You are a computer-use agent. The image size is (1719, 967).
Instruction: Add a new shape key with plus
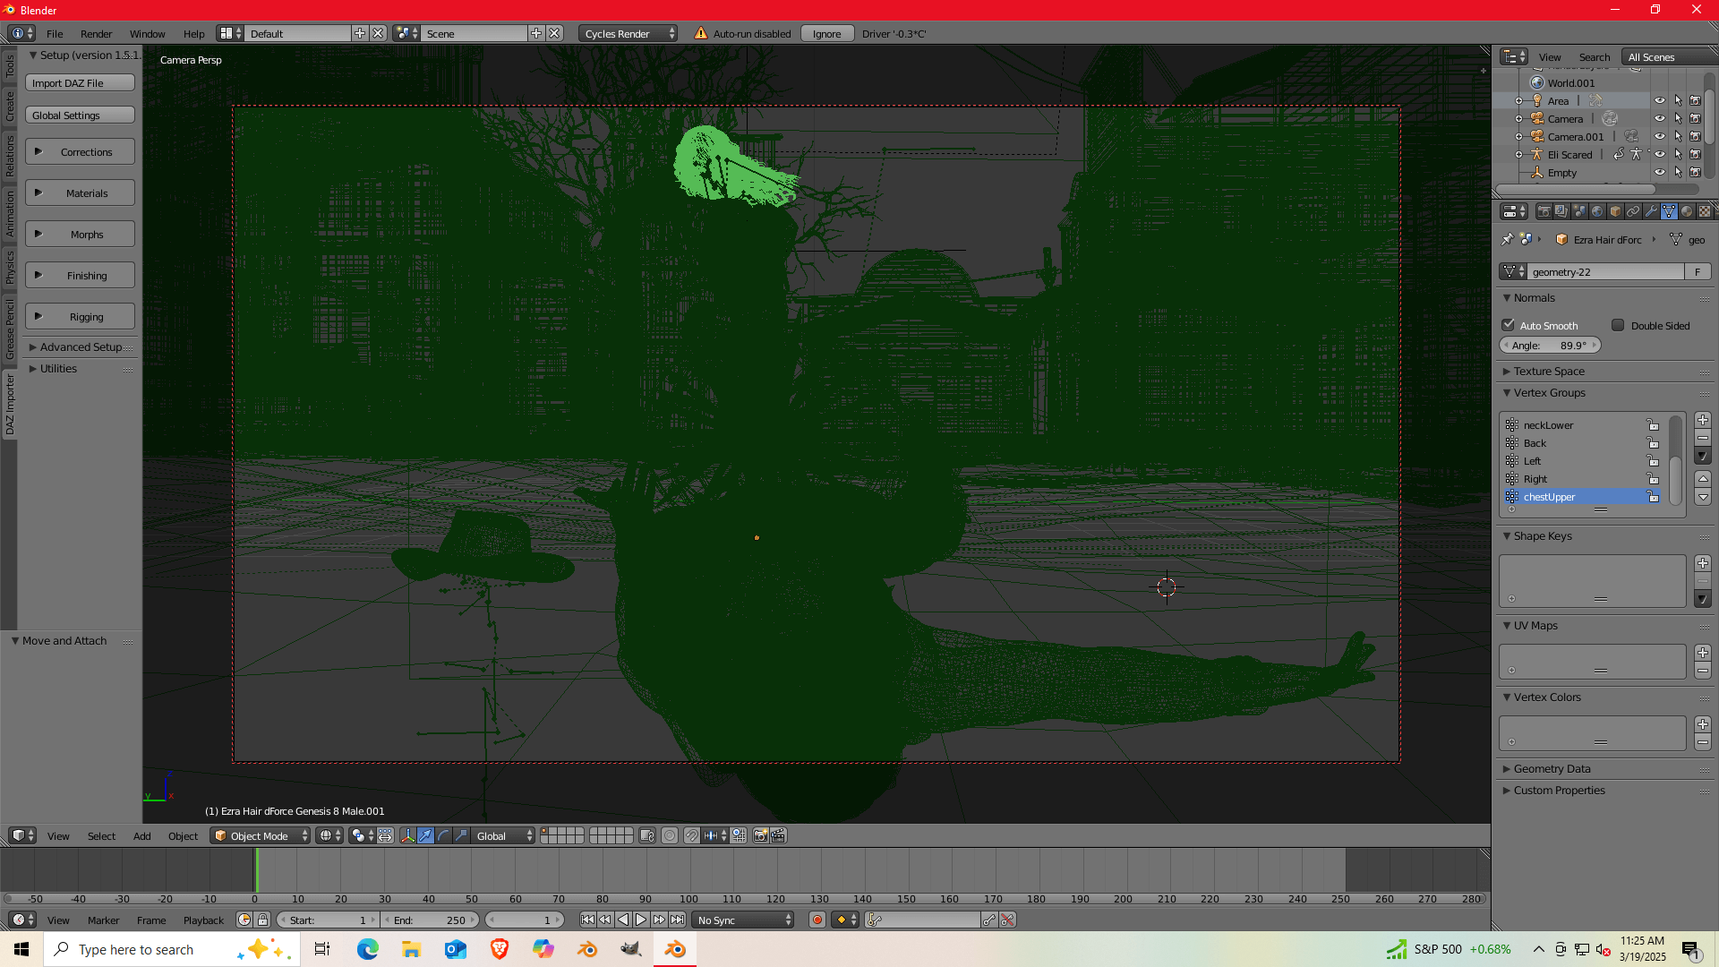pos(1703,563)
